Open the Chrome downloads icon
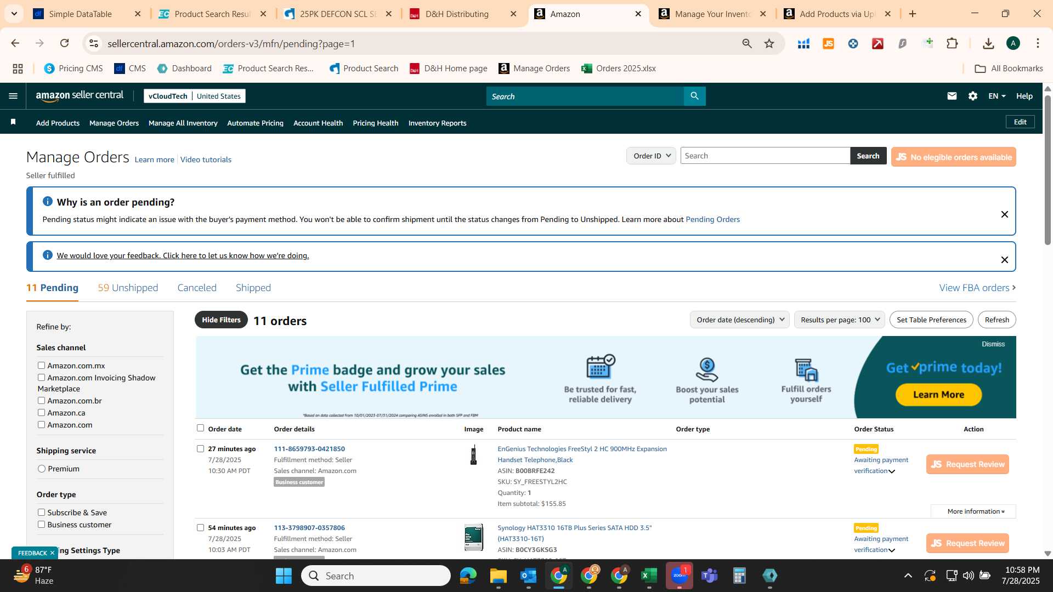Viewport: 1053px width, 592px height. pos(988,43)
